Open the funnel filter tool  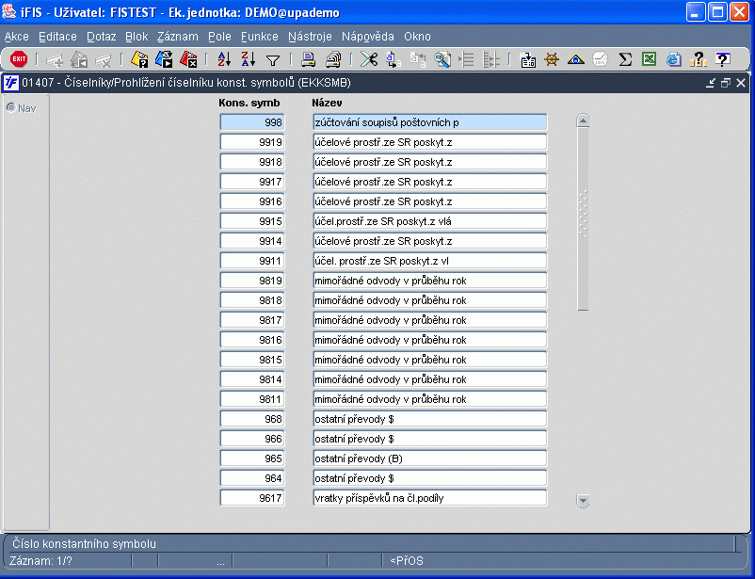pos(273,60)
